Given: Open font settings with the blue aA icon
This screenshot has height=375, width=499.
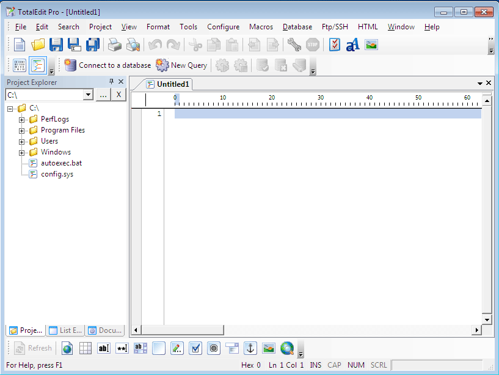Looking at the screenshot, I should (352, 45).
